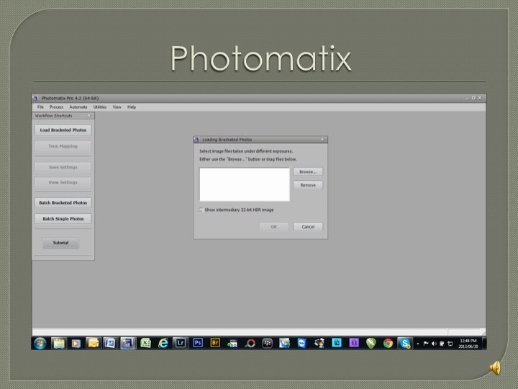Click the Photomatix Pro title bar app icon
Screen dimensions: 518x389
coord(35,98)
